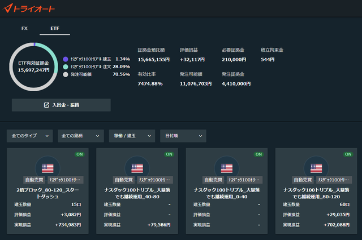The height and width of the screenshot is (240, 362).
Task: Open ナスダック100トリプル_大暴落 0-40 title
Action: [227, 193]
